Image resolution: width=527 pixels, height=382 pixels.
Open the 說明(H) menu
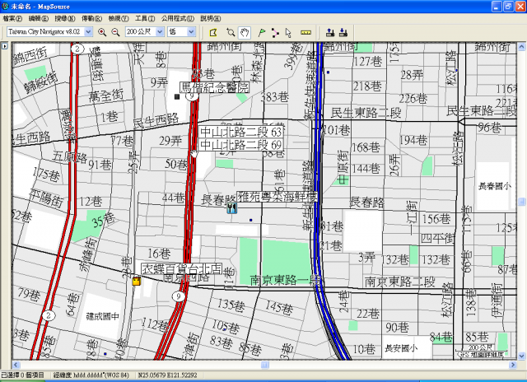click(211, 18)
